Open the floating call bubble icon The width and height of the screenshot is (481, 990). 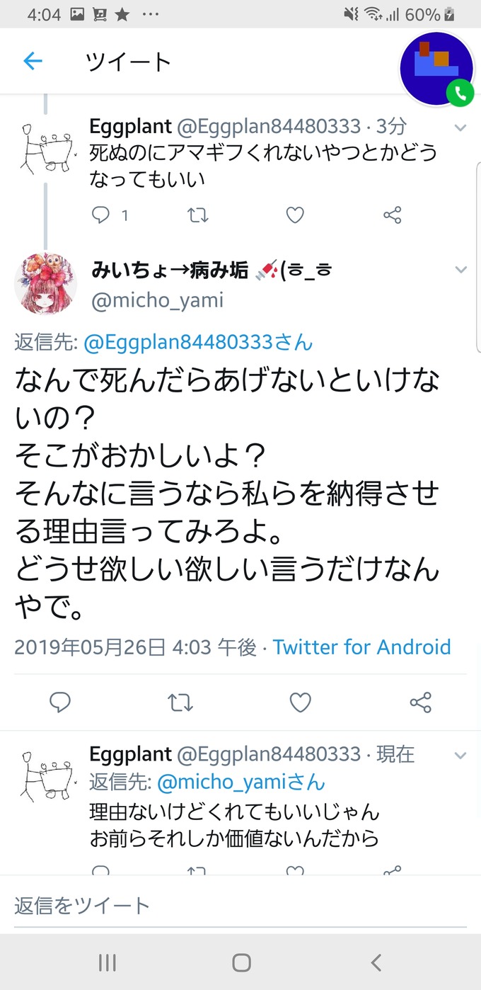tap(436, 69)
